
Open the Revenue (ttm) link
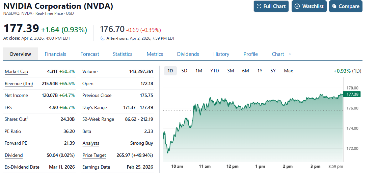point(19,83)
